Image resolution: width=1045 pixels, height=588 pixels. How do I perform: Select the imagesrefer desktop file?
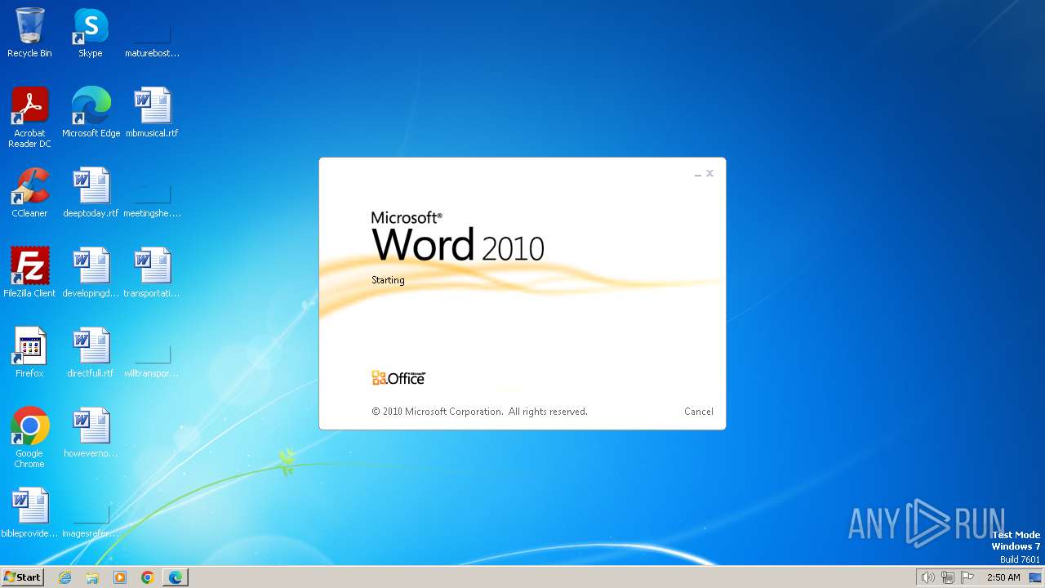91,513
